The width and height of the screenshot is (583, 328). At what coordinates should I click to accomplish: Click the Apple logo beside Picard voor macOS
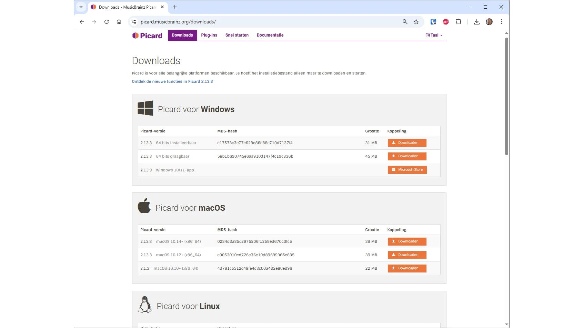point(144,206)
